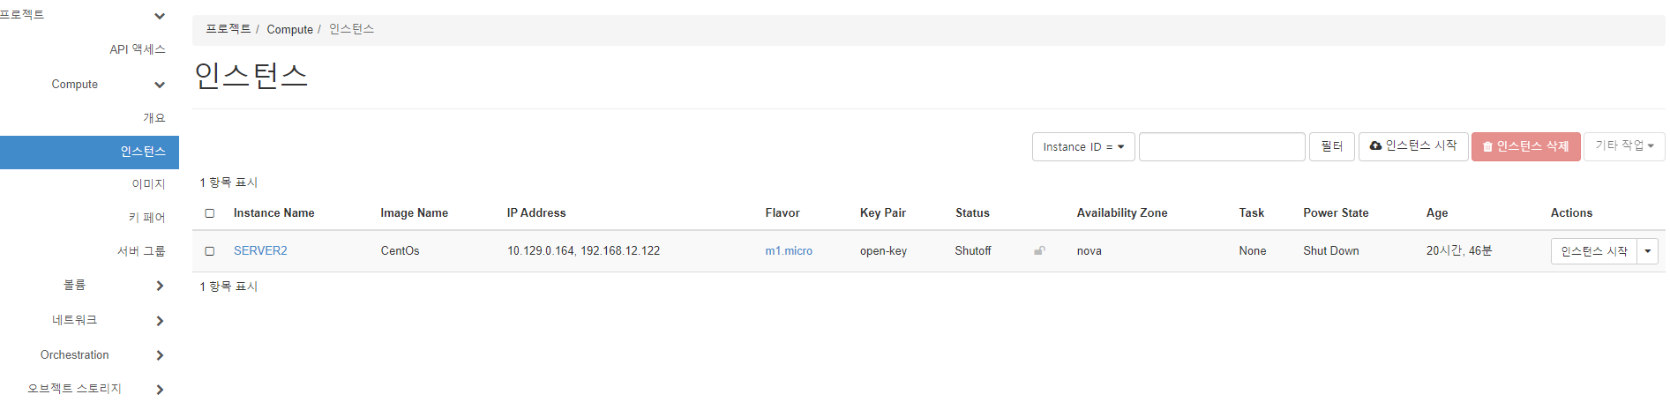Screen dimensions: 1670x402
Task: Click the 오브젝트 스토리지 sidebar label
Action: click(74, 389)
